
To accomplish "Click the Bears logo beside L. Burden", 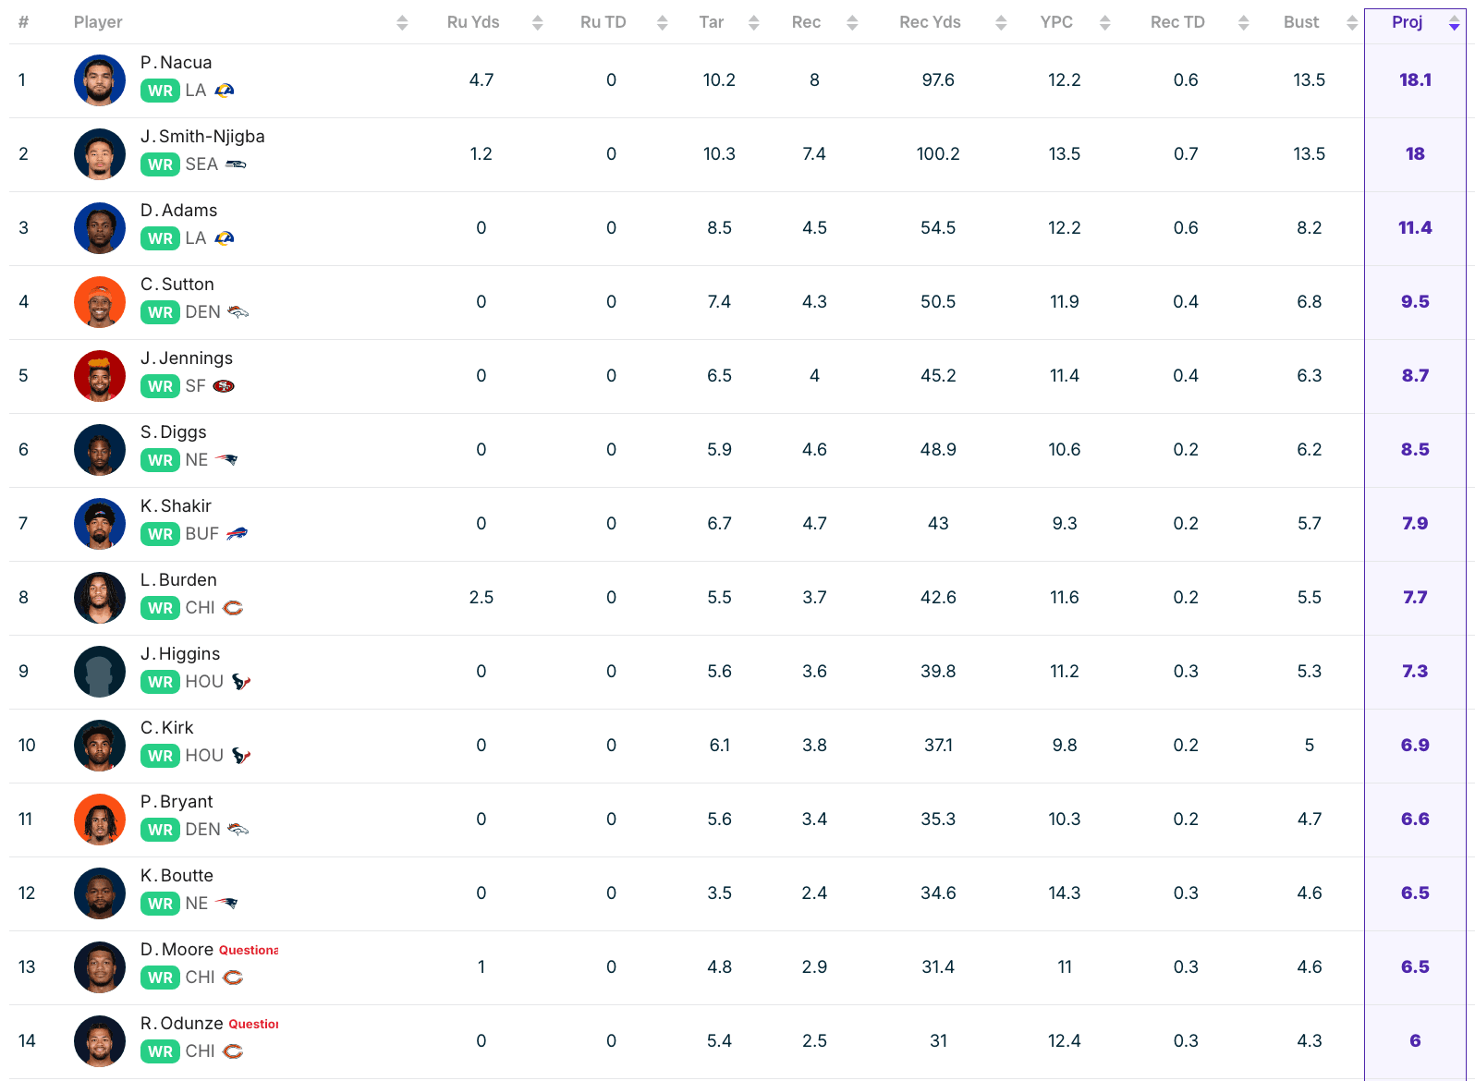I will coord(233,608).
